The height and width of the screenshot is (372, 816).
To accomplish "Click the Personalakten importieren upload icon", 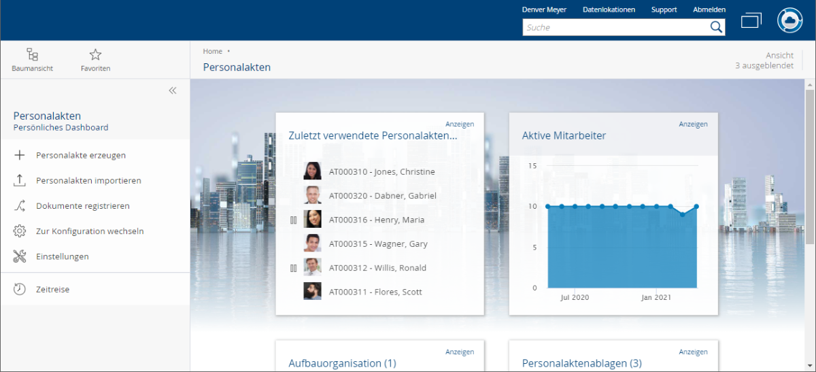I will pos(20,181).
